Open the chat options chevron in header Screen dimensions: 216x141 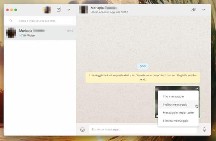click(204, 10)
